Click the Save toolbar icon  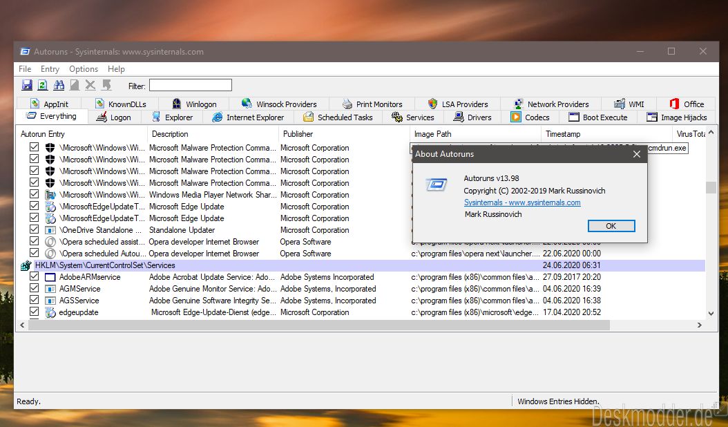point(27,85)
